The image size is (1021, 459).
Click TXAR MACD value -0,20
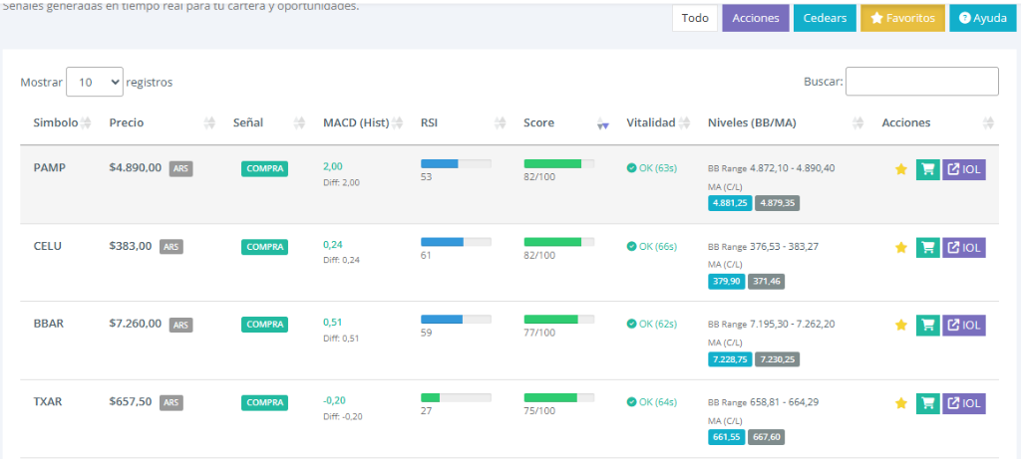click(334, 400)
